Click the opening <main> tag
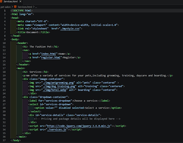This screenshot has height=143, width=183. click(x=21, y=68)
